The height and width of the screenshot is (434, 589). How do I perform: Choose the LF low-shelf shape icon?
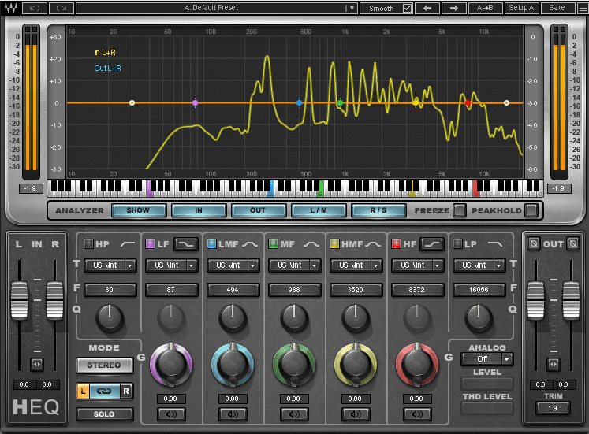pos(186,244)
